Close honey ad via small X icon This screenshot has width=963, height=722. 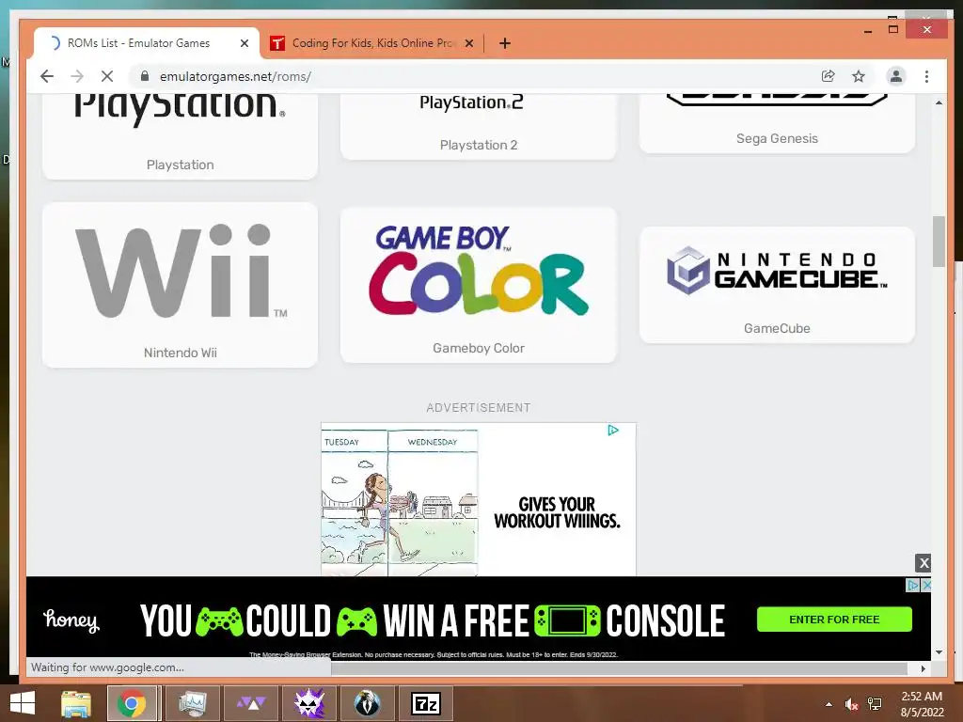(926, 585)
